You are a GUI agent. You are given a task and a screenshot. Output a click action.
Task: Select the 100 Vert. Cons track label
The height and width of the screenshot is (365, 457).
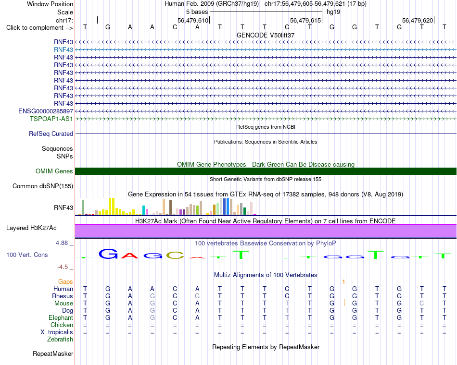click(x=27, y=255)
